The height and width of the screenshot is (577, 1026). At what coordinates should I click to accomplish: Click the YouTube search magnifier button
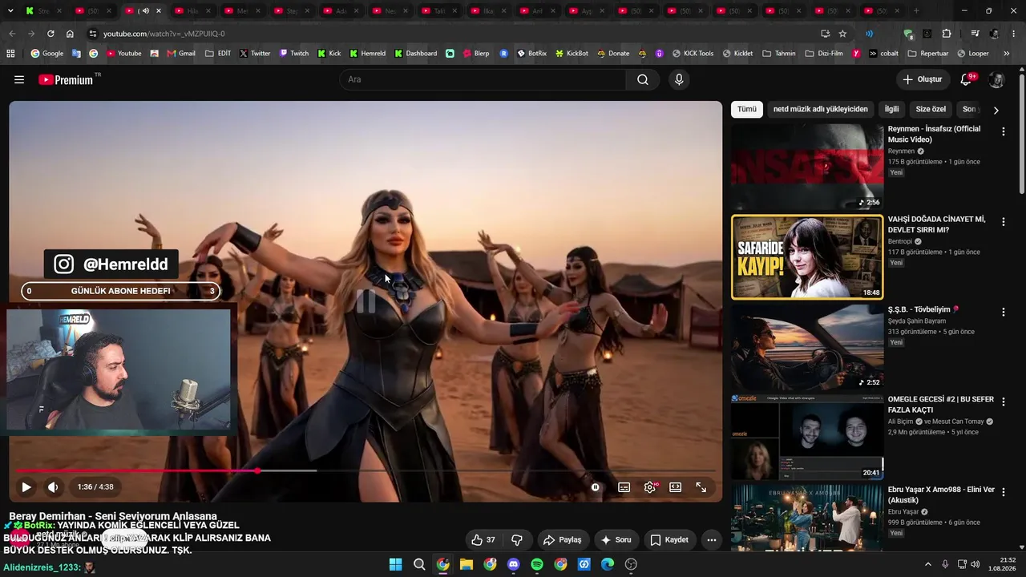(x=643, y=80)
